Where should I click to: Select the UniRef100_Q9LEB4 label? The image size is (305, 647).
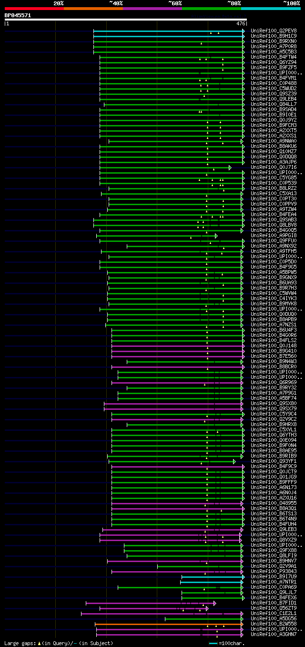274,99
